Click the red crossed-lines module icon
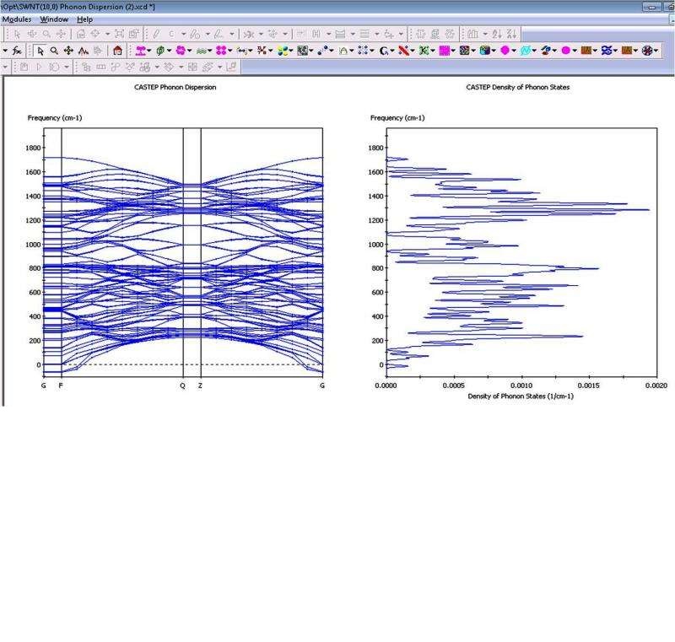The width and height of the screenshot is (675, 642). [404, 51]
